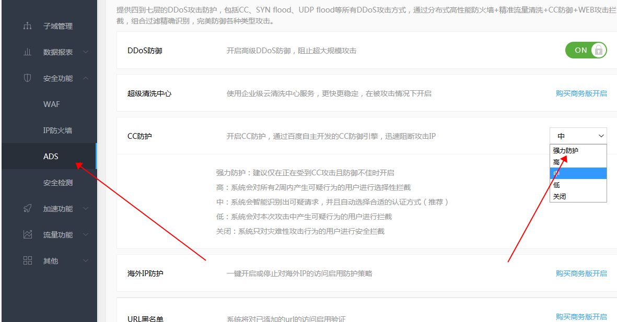Click the 安全功能 shield icon

tap(28, 78)
